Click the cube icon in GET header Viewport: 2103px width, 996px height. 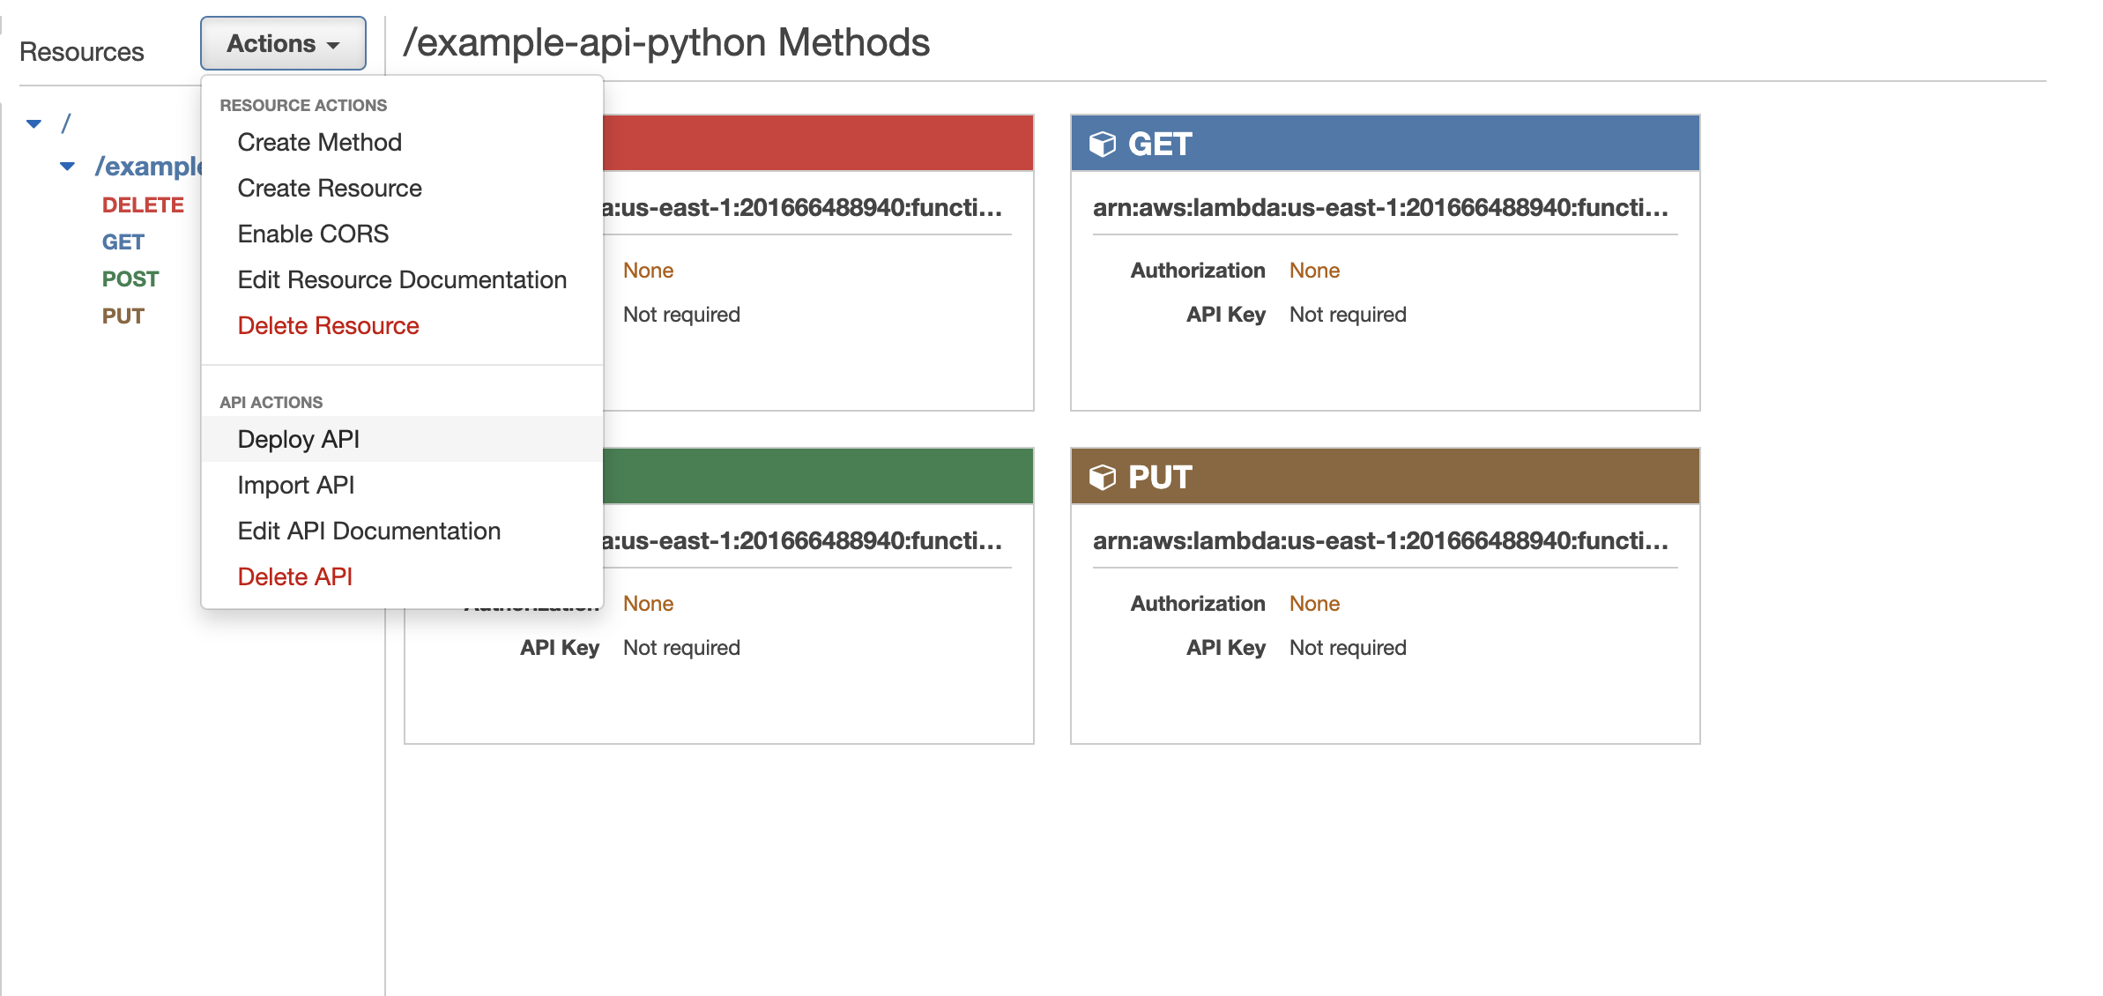1102,144
